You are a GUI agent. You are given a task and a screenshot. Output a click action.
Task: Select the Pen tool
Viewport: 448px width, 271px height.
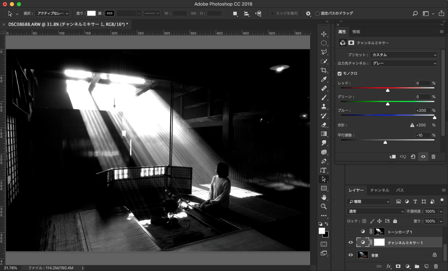click(324, 161)
